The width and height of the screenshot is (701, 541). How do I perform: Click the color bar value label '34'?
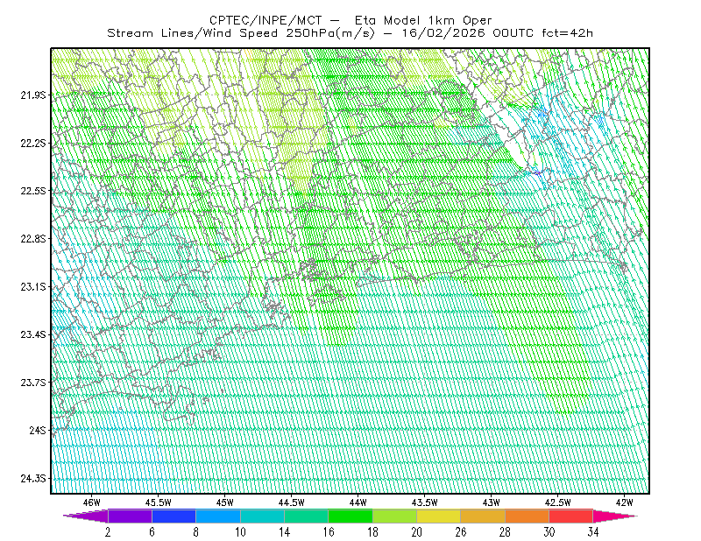click(593, 532)
